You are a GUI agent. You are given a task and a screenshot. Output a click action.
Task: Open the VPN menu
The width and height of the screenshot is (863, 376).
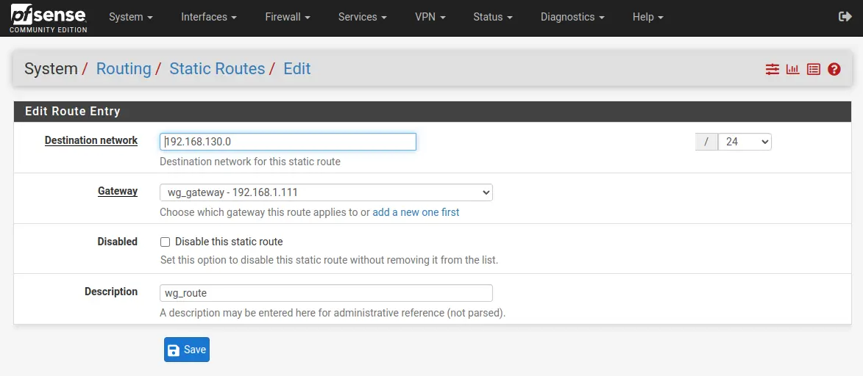[430, 17]
